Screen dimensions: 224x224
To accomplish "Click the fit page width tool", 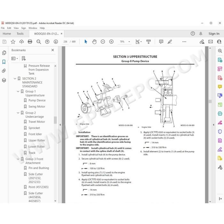I will tap(137, 42).
